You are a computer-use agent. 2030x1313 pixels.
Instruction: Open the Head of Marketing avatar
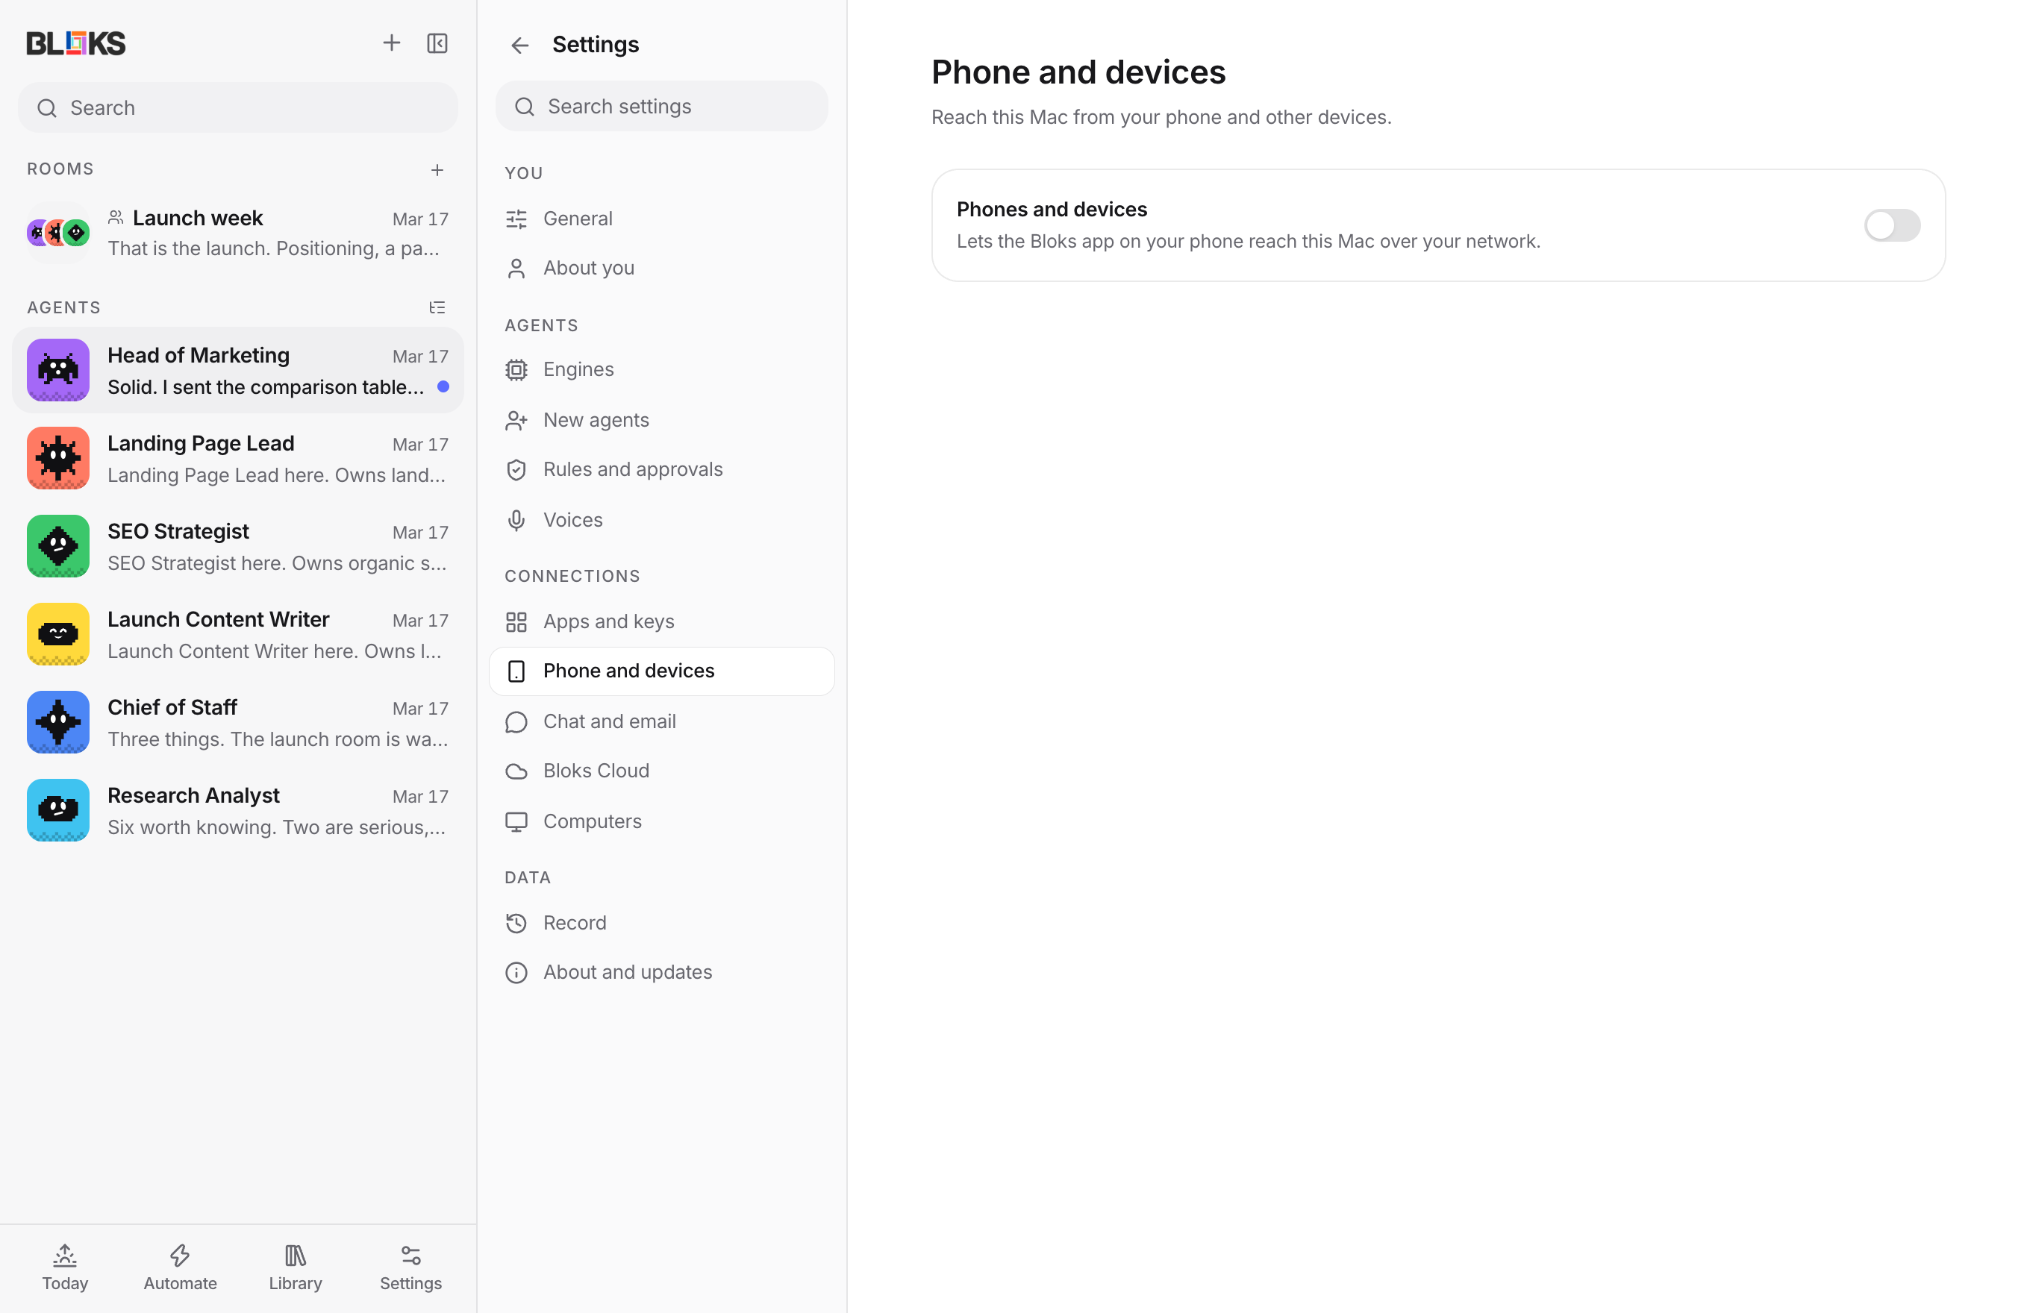(x=58, y=370)
